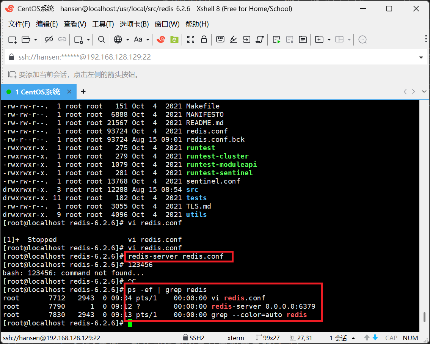430x344 pixels.
Task: Expand the globe encoding dropdown arrow
Action: (127, 39)
